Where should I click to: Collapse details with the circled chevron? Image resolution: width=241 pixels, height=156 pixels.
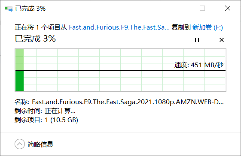coord(20,144)
